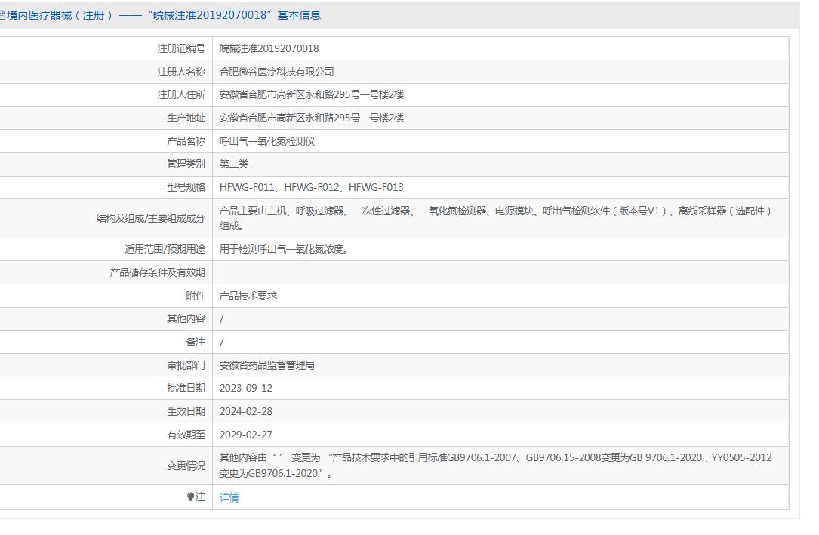This screenshot has width=819, height=535.
Task: Select expiry date 2029-02-27
Action: click(245, 435)
